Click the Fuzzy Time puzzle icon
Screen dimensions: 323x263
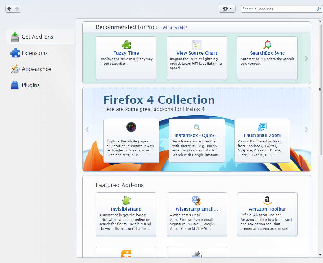pos(126,44)
